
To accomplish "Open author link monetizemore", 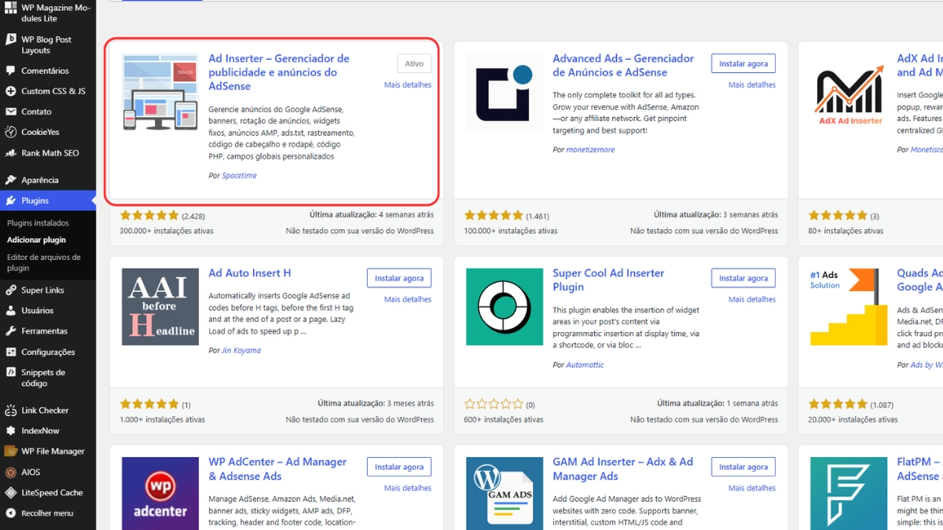I will [590, 149].
